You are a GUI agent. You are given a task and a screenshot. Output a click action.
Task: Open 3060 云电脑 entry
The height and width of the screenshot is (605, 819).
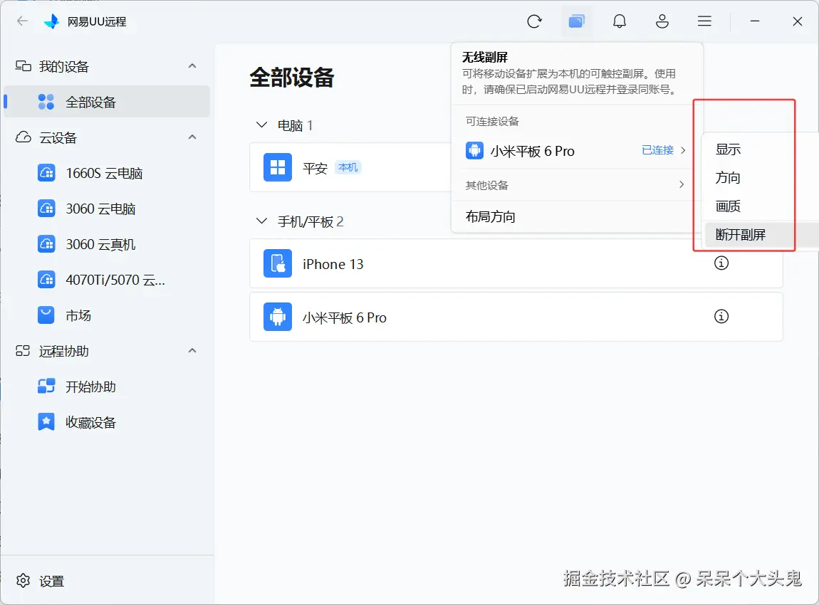(x=100, y=209)
